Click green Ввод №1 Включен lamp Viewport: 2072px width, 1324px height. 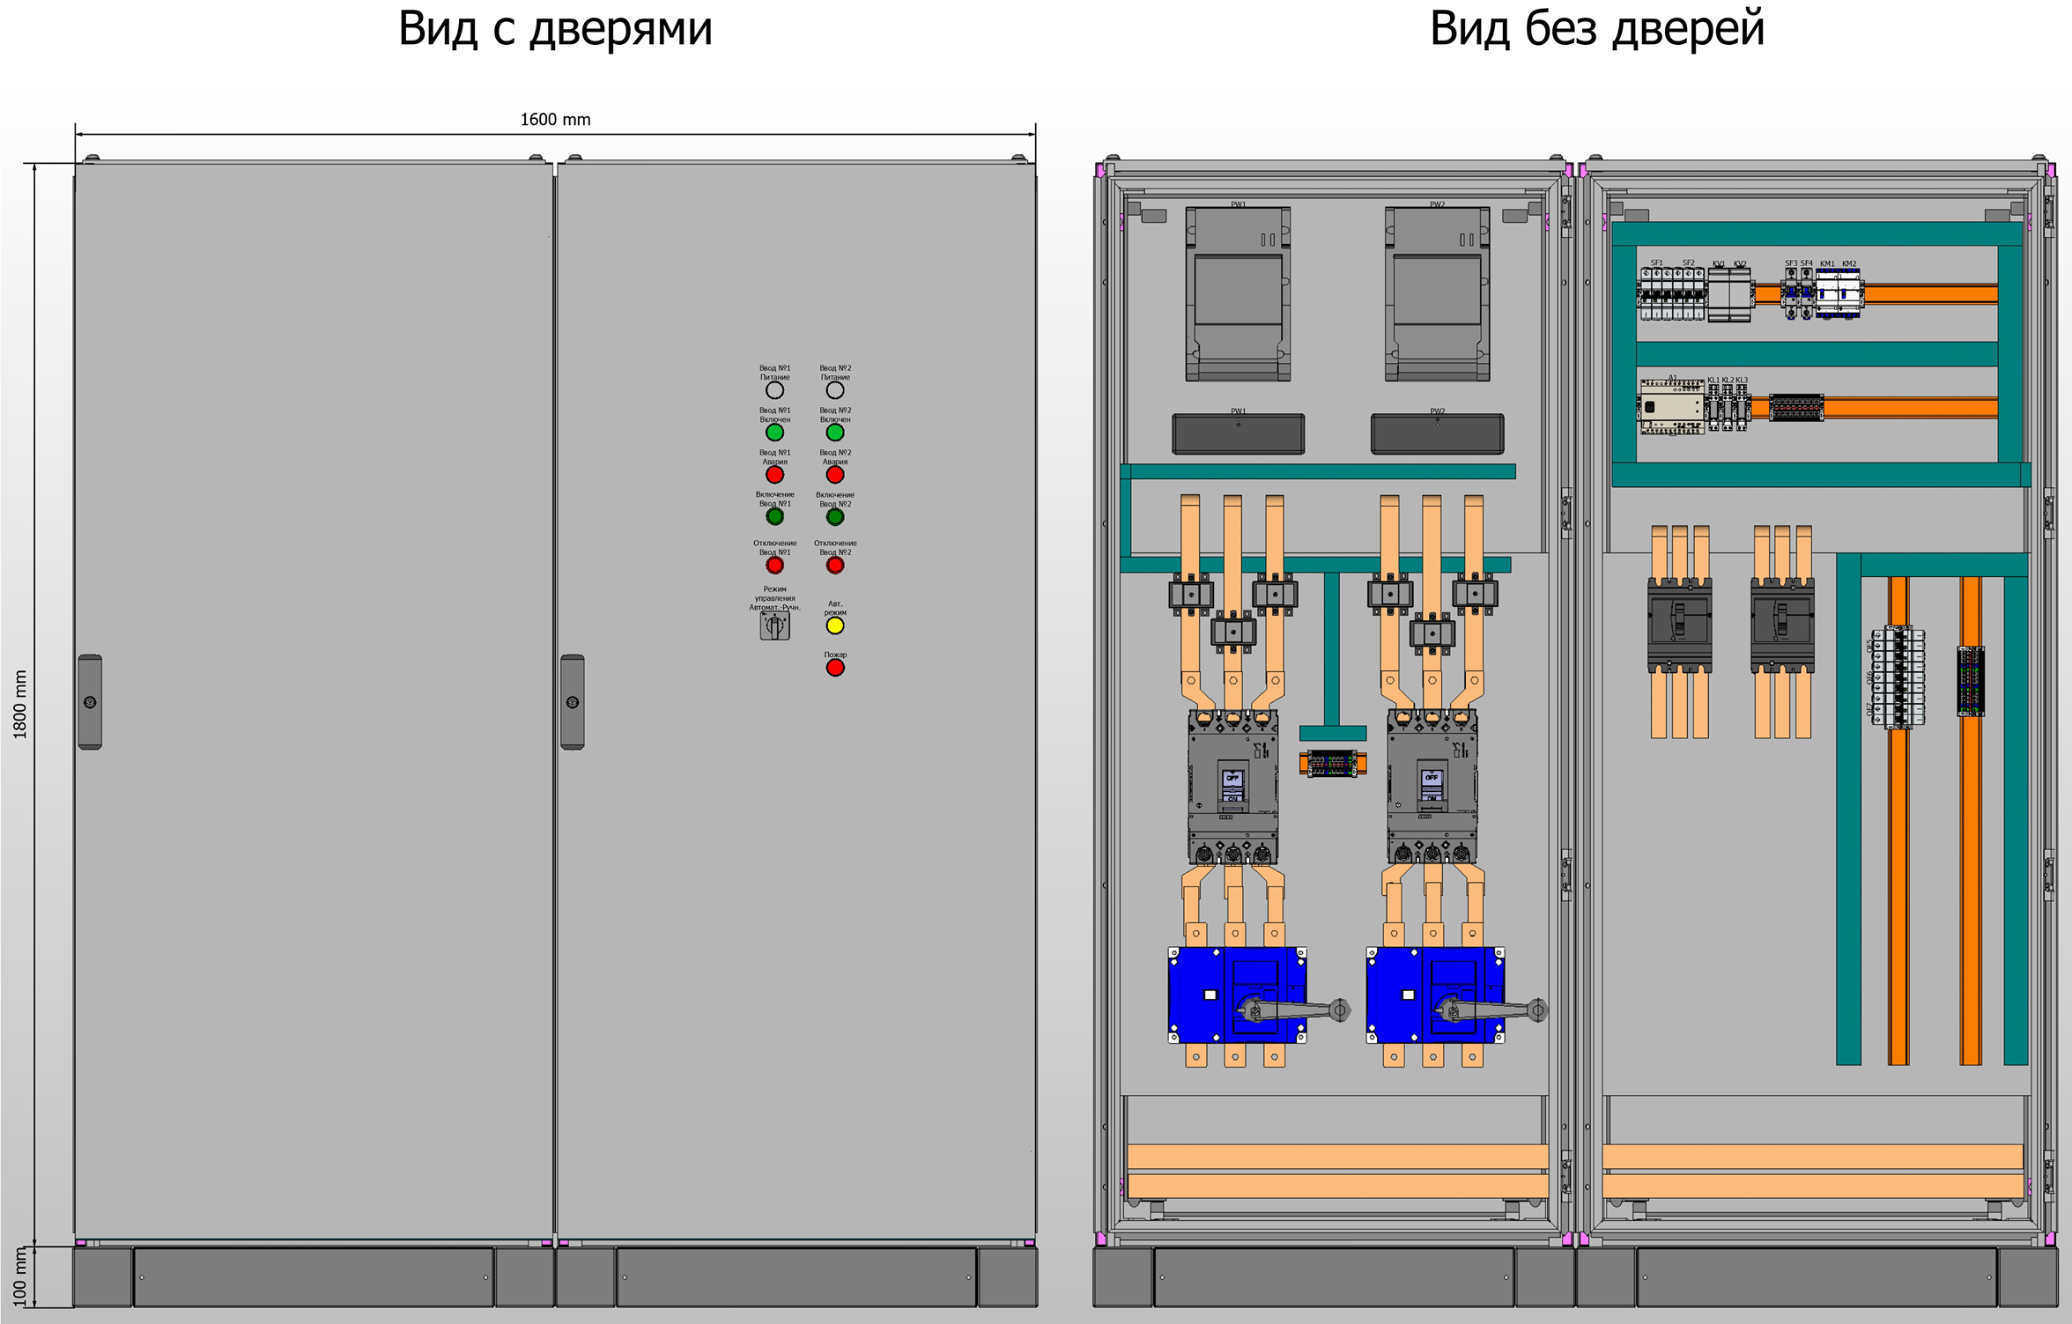774,433
